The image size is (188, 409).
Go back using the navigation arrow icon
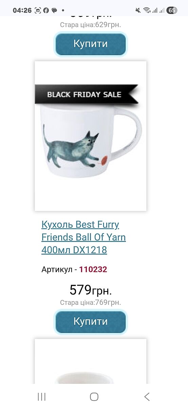[x=147, y=396]
